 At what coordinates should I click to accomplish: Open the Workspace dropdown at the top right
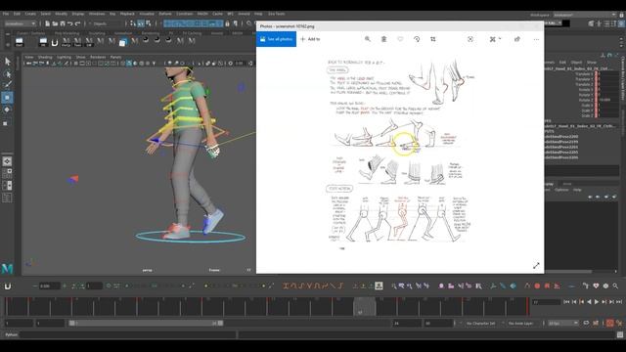(585, 15)
